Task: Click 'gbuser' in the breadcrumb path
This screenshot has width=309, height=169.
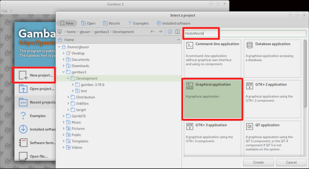Action: click(x=85, y=32)
